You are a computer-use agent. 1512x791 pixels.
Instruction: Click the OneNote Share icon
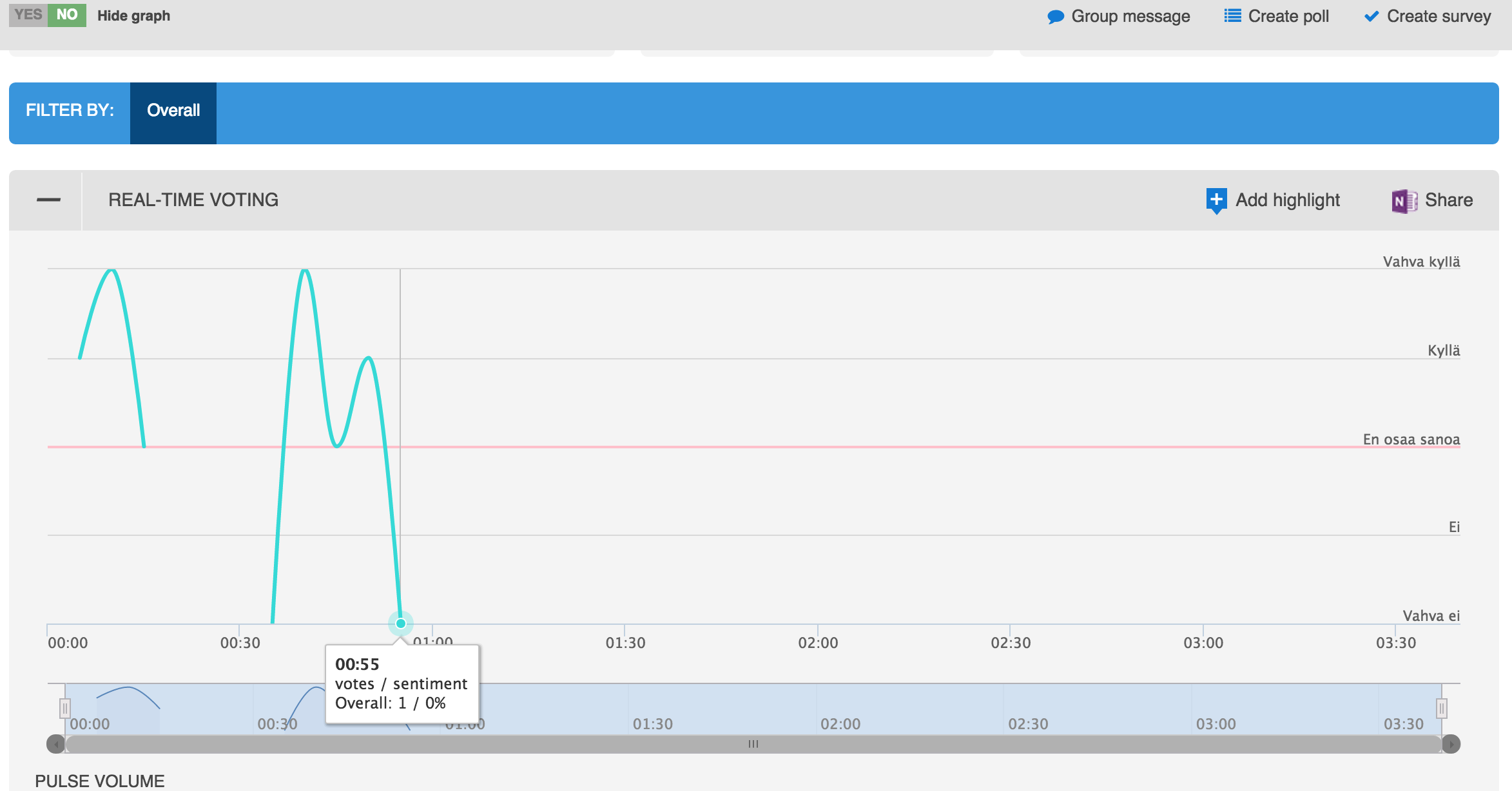click(x=1404, y=201)
